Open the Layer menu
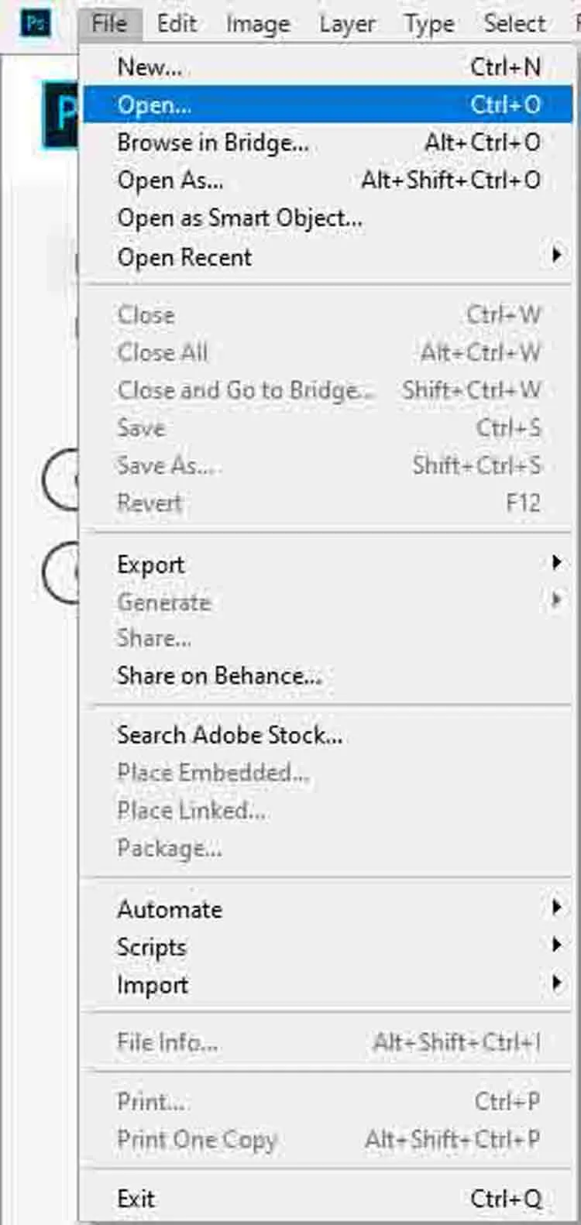This screenshot has width=581, height=1225. pos(347,22)
